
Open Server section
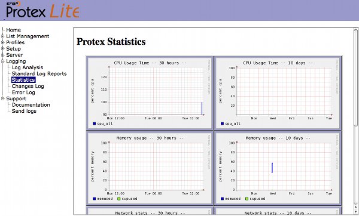pos(14,55)
